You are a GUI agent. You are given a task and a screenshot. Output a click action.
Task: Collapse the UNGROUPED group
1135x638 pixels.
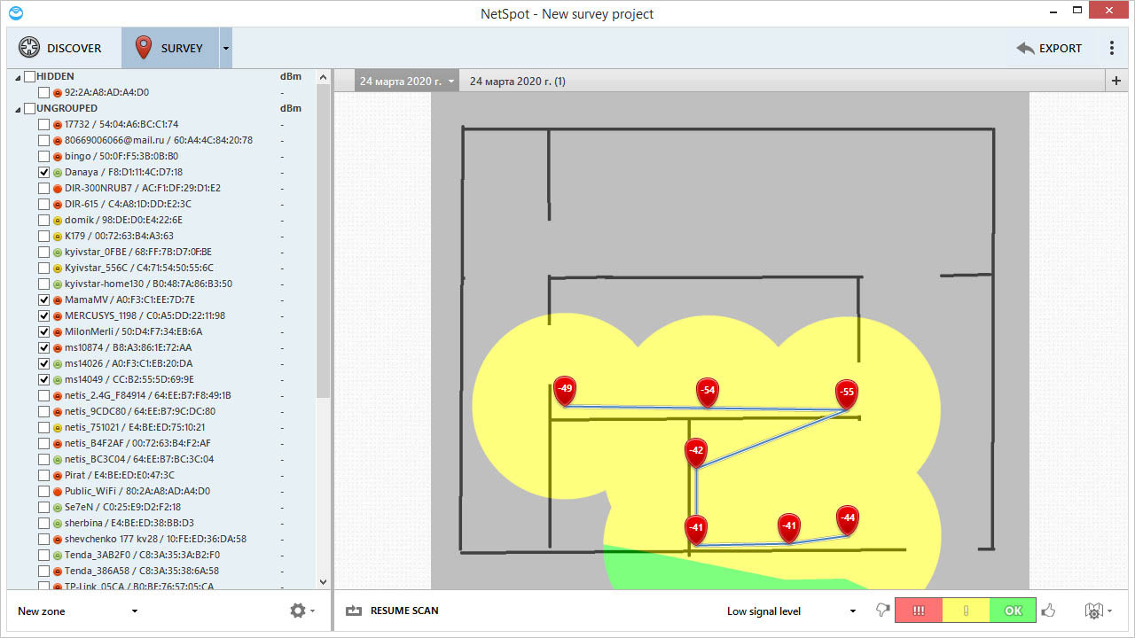click(x=18, y=109)
